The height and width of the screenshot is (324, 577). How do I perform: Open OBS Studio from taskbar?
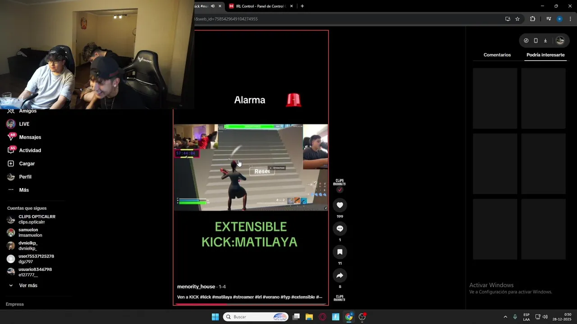coord(362,317)
